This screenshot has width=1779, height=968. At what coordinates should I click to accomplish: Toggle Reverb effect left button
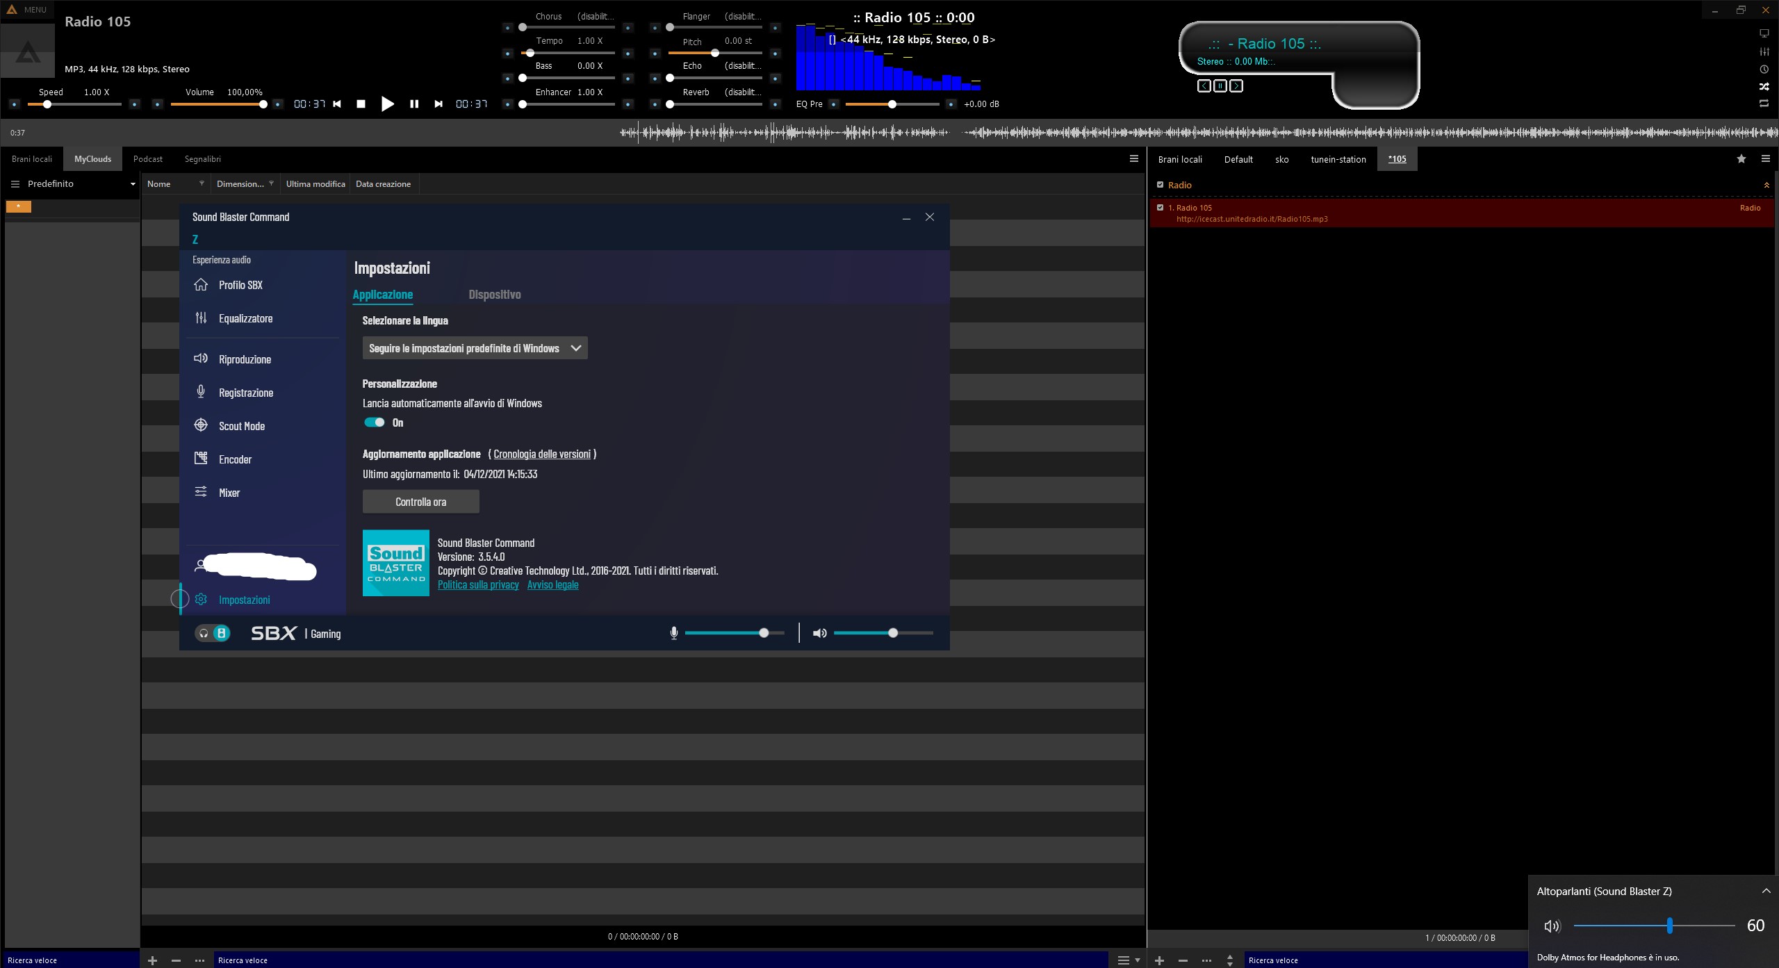coord(655,104)
